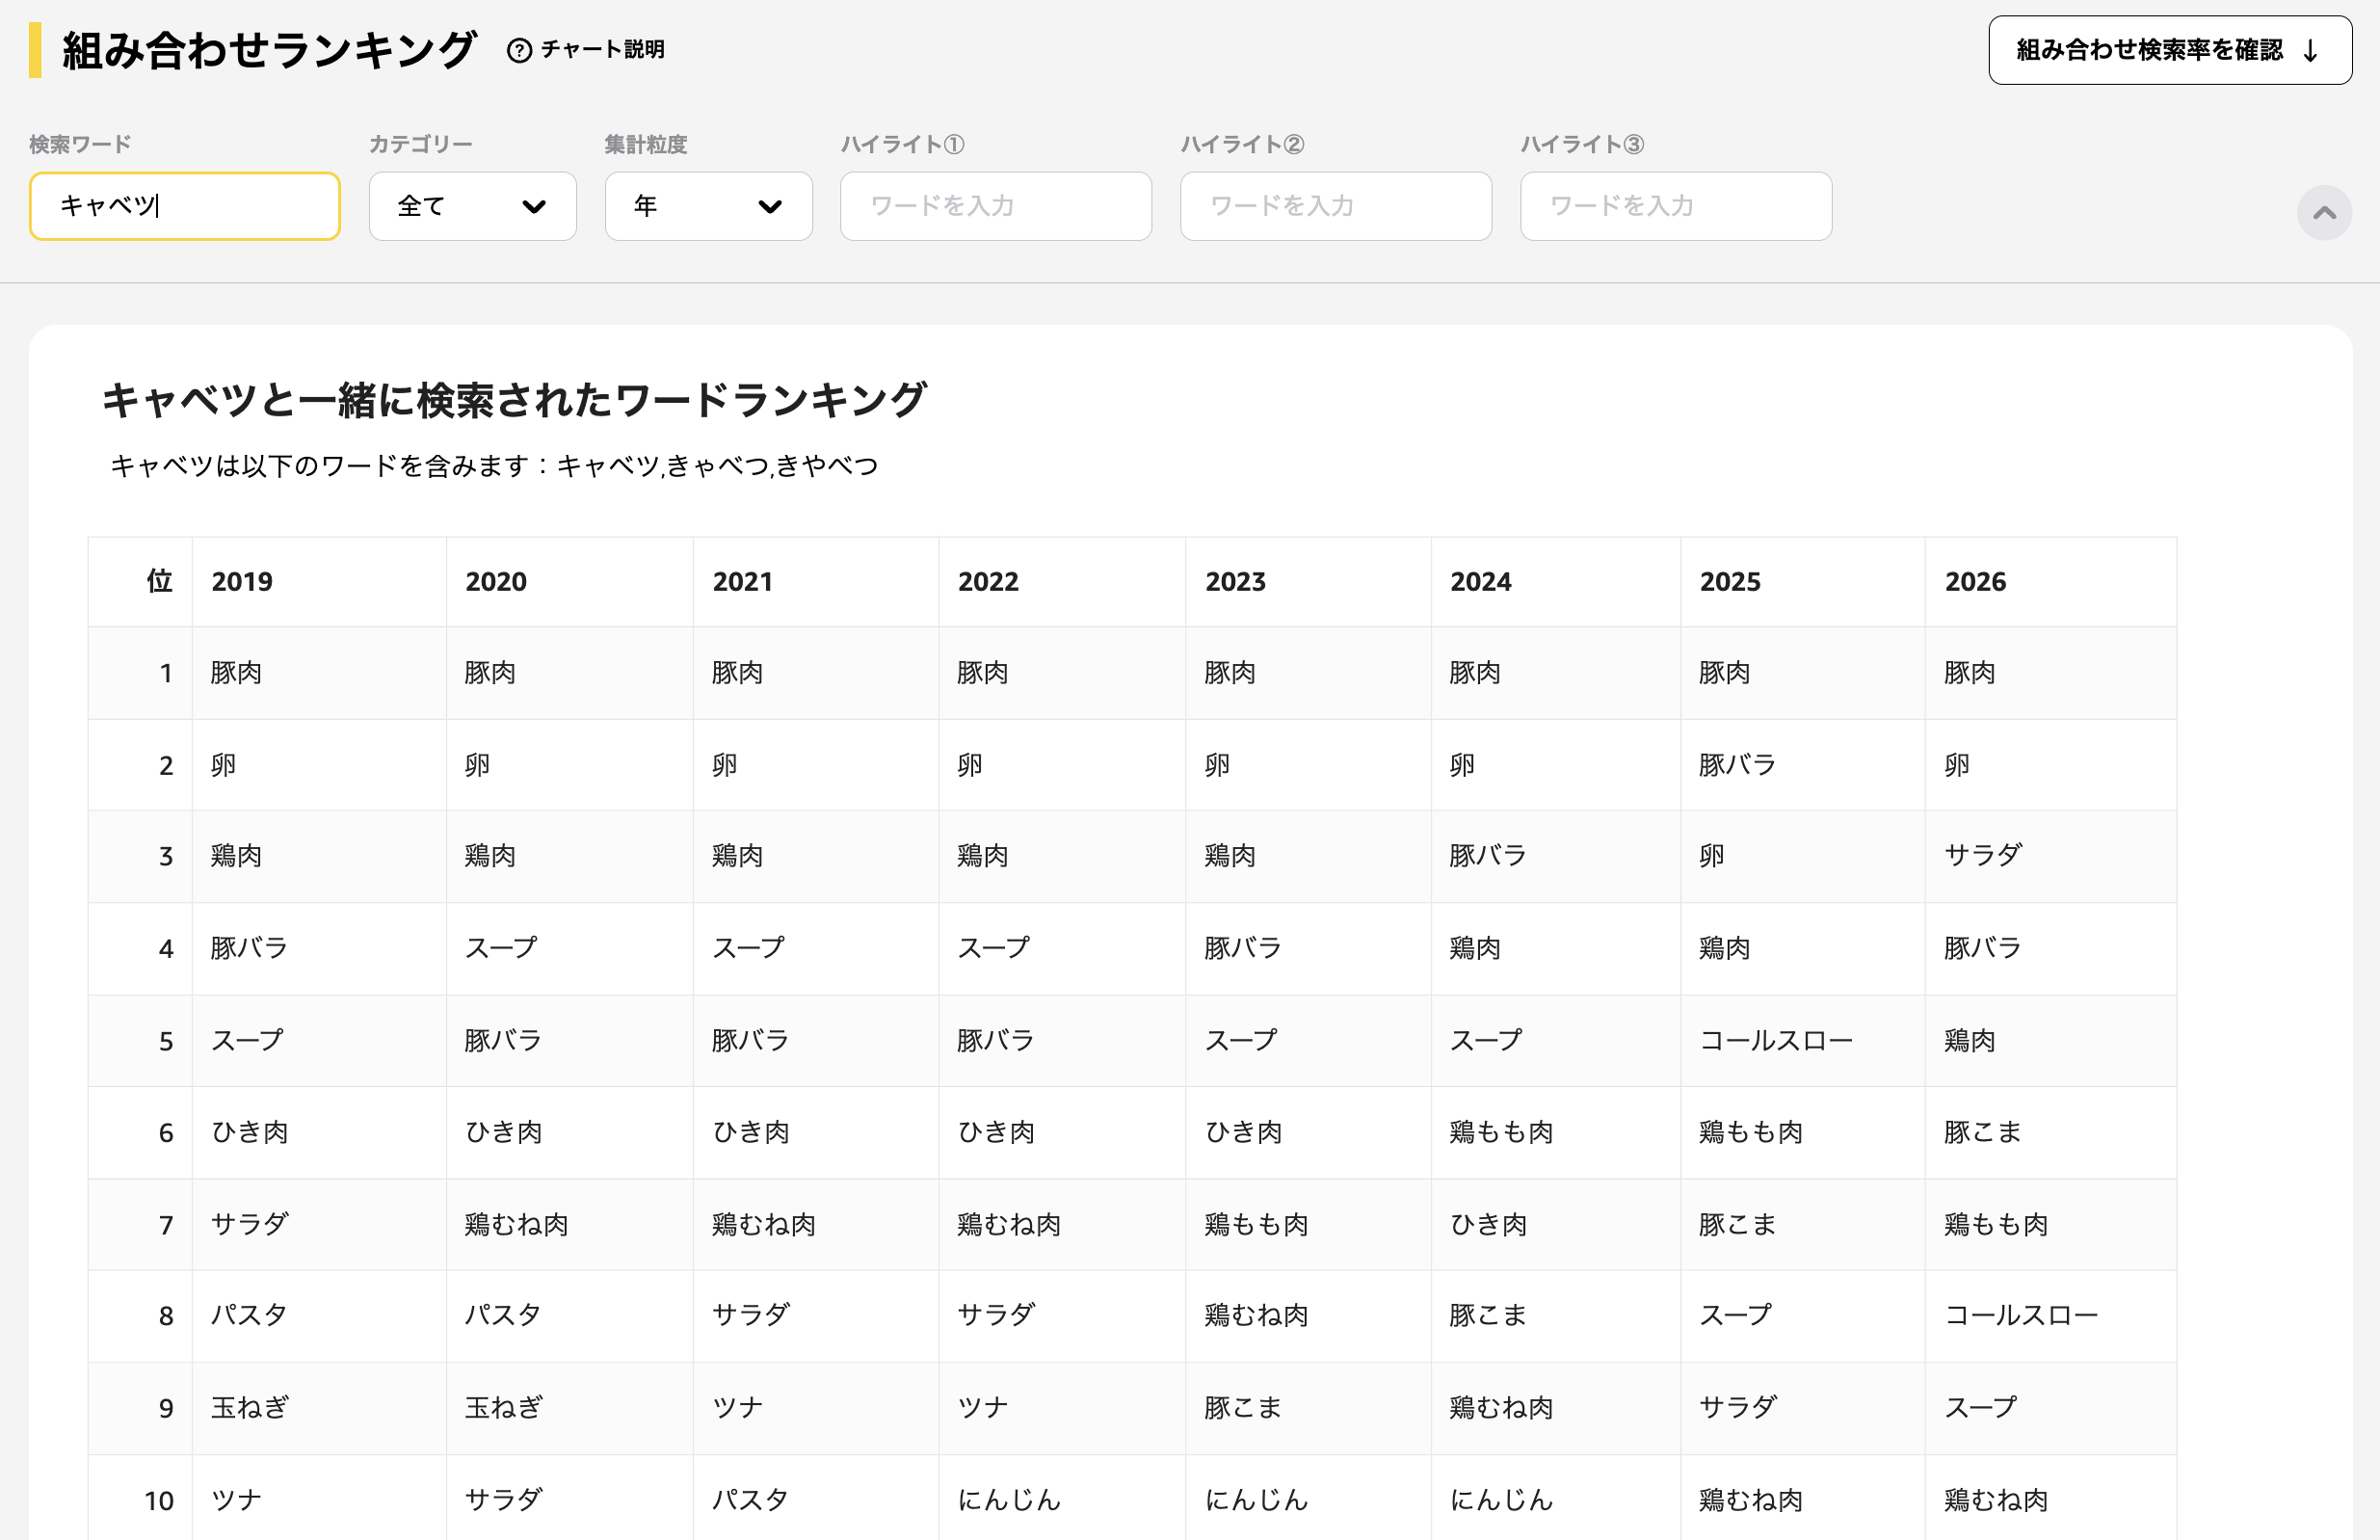This screenshot has width=2380, height=1540.
Task: Open the 集計粒度 dropdown showing 年
Action: (707, 206)
